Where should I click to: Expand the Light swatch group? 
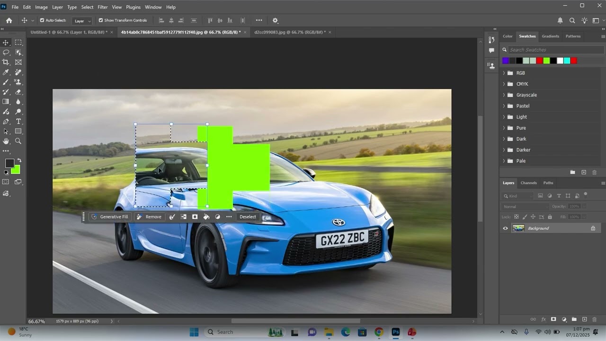[504, 117]
